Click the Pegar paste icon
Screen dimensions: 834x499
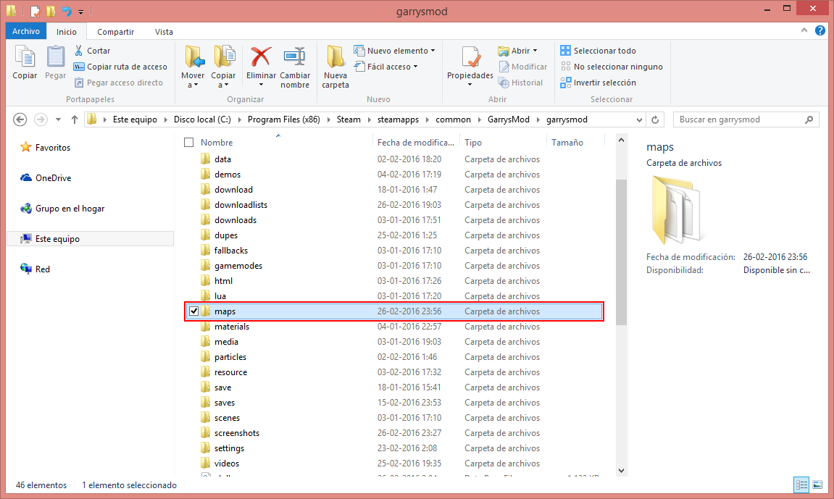55,57
